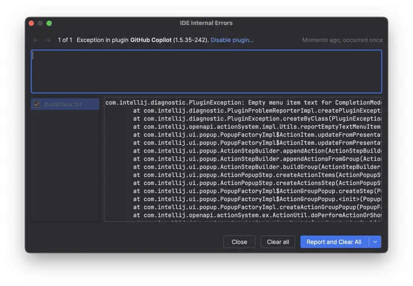Click the Report and Clear All button
Viewport: 413px width, 286px height.
pyautogui.click(x=334, y=242)
